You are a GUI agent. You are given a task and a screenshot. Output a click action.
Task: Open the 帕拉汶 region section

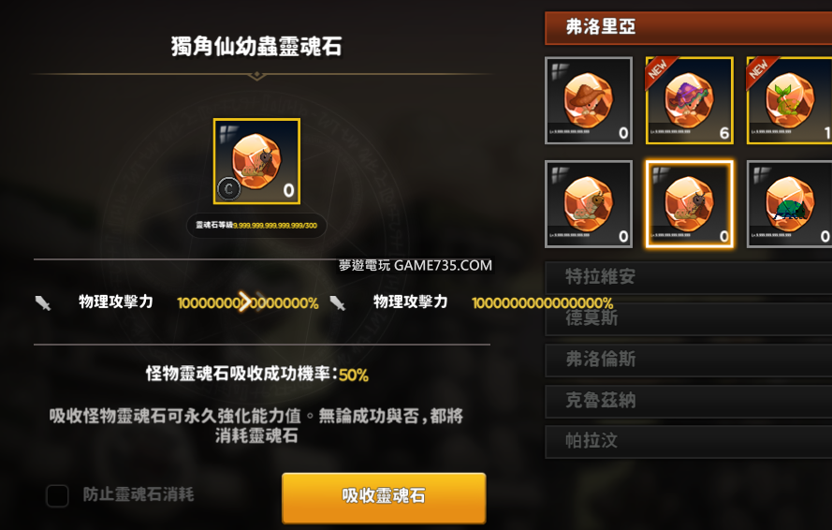point(688,441)
